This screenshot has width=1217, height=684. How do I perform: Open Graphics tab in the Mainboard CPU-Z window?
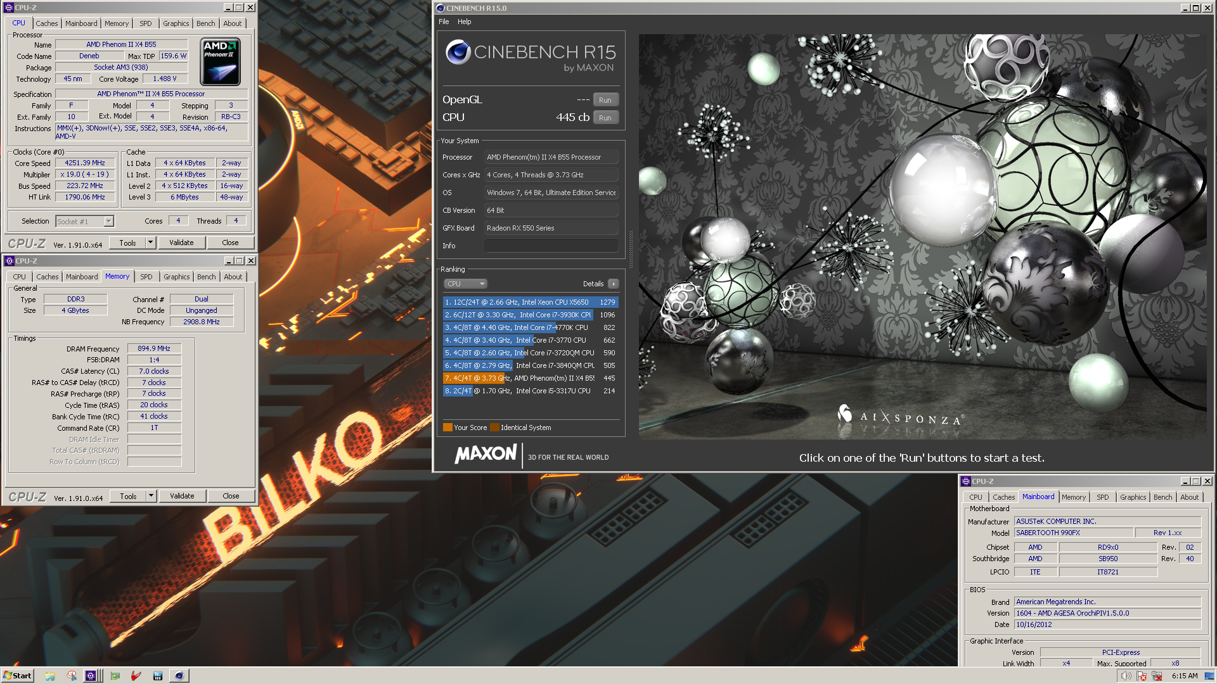[1133, 497]
